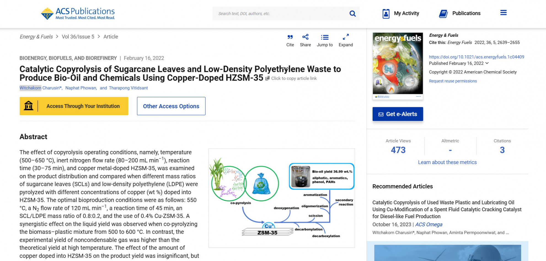Image resolution: width=546 pixels, height=261 pixels.
Task: Click Other Access Options button
Action: [x=171, y=106]
